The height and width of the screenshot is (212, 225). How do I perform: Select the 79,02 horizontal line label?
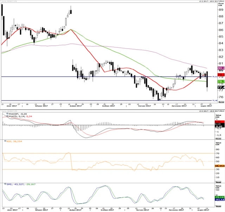214,77
